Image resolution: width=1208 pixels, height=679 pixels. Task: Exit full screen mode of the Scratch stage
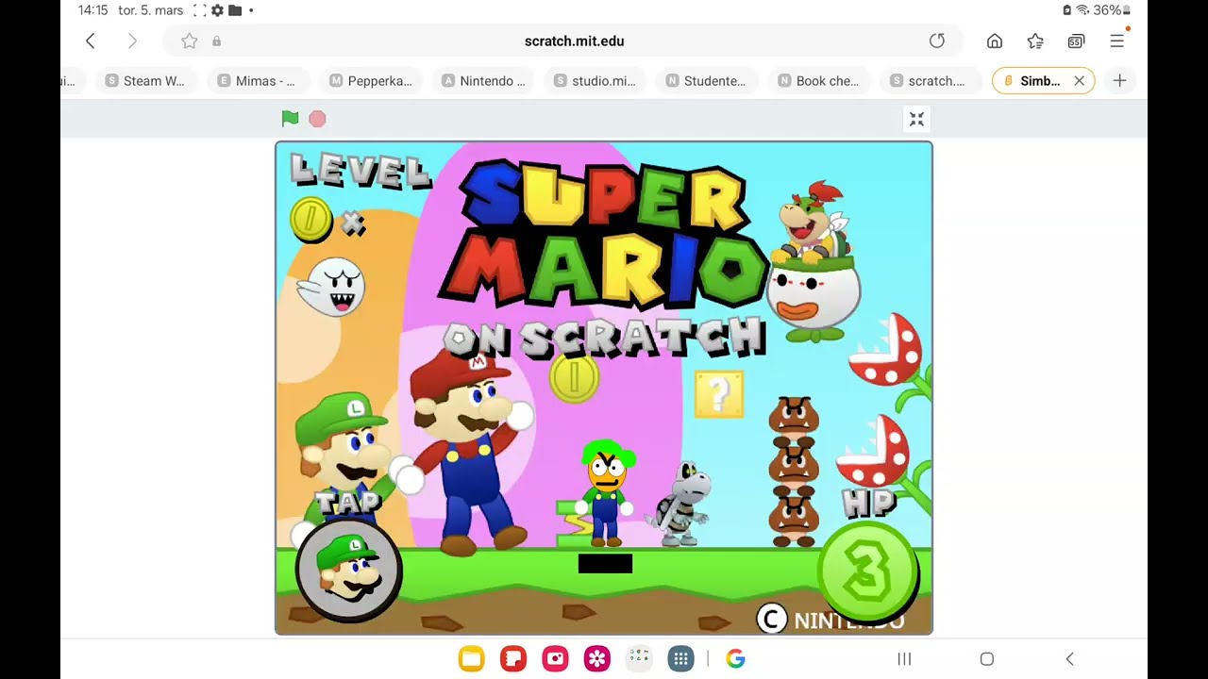[916, 119]
